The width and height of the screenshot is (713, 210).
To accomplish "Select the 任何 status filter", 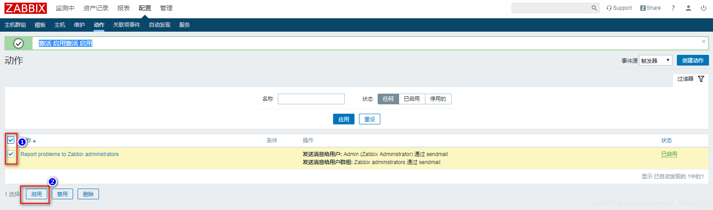I will pos(388,99).
